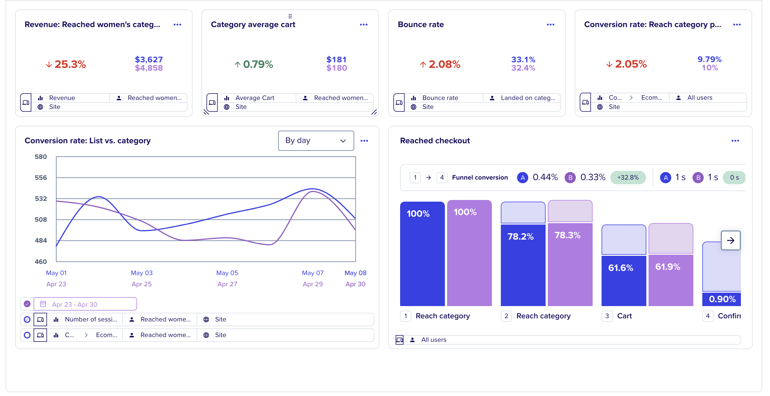Open the Conversion rate Reach category widget menu
The image size is (770, 396).
(x=737, y=25)
